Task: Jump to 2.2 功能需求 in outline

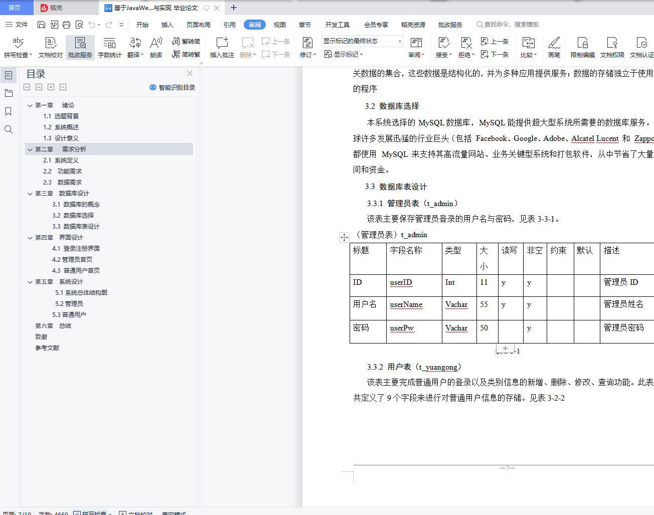Action: point(62,171)
